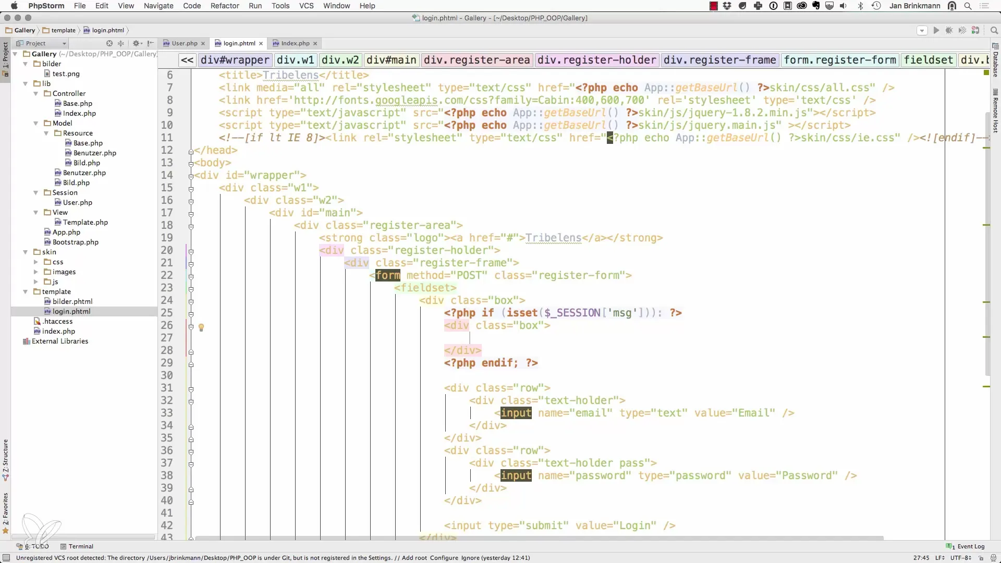Collapse the Model folder
The image size is (1001, 563).
tap(36, 123)
